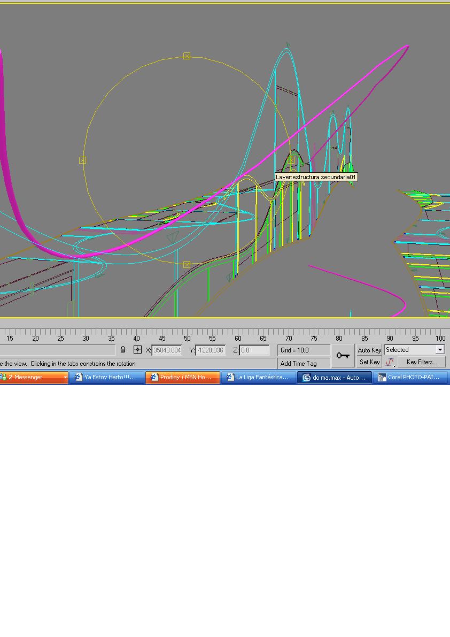Screen dimensions: 450x637
Task: Click frame 75 on the time ruler
Action: tap(314, 339)
